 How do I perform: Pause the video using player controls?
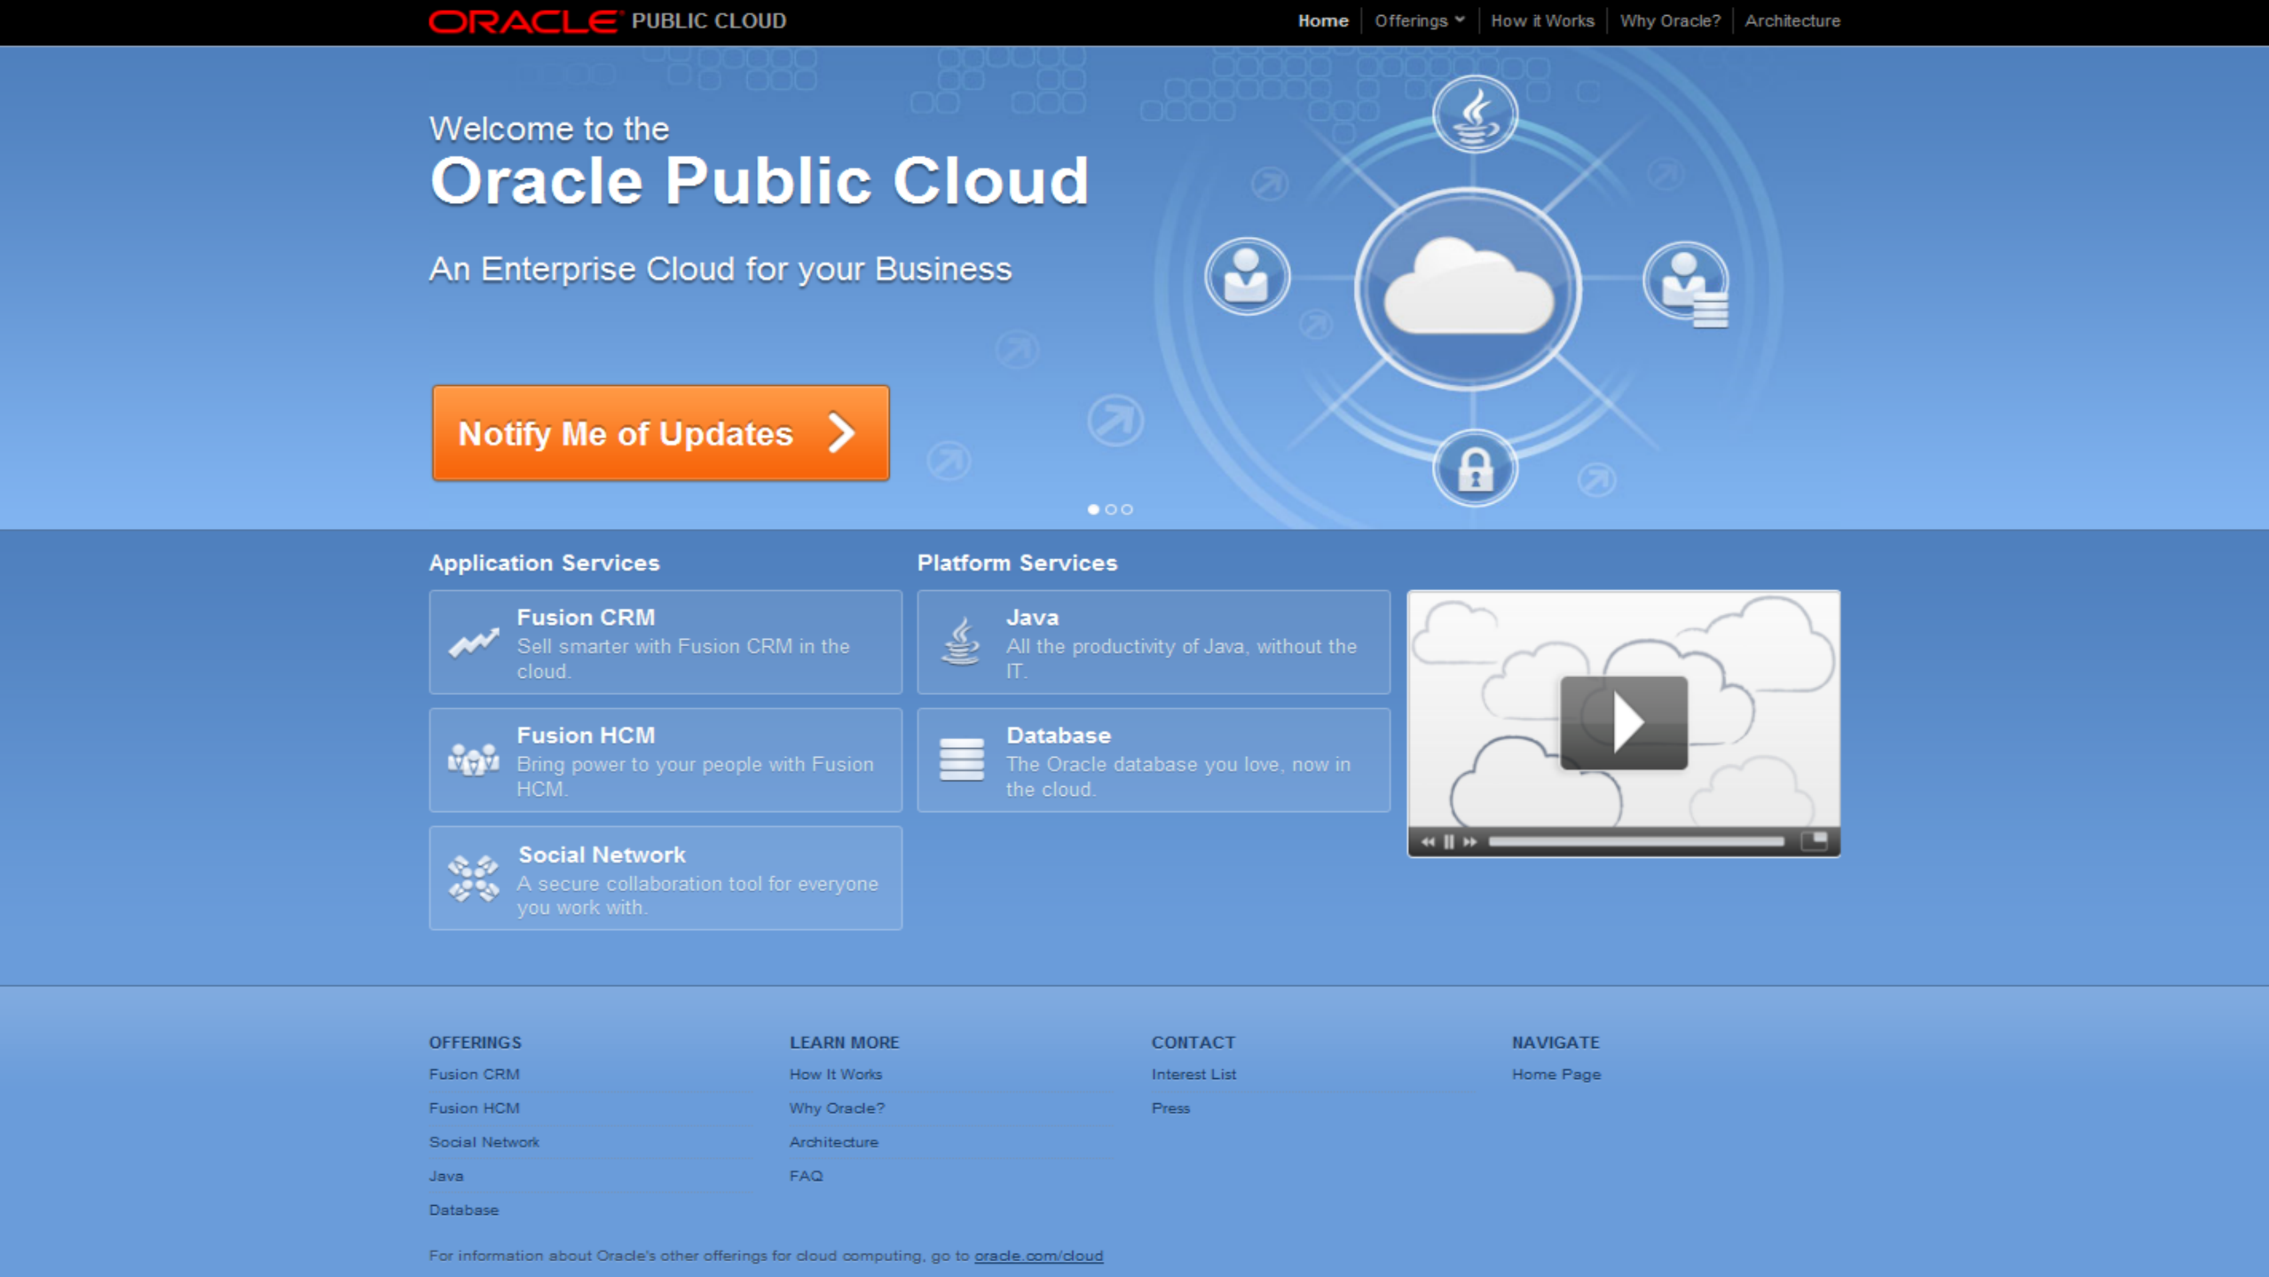(x=1448, y=841)
